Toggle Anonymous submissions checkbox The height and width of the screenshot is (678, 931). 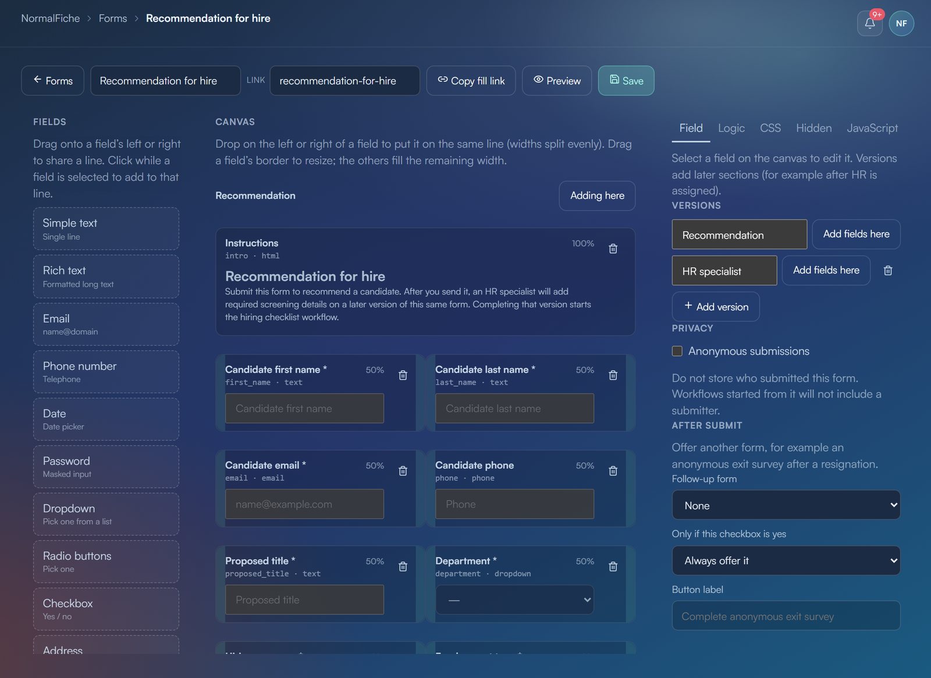pyautogui.click(x=677, y=351)
